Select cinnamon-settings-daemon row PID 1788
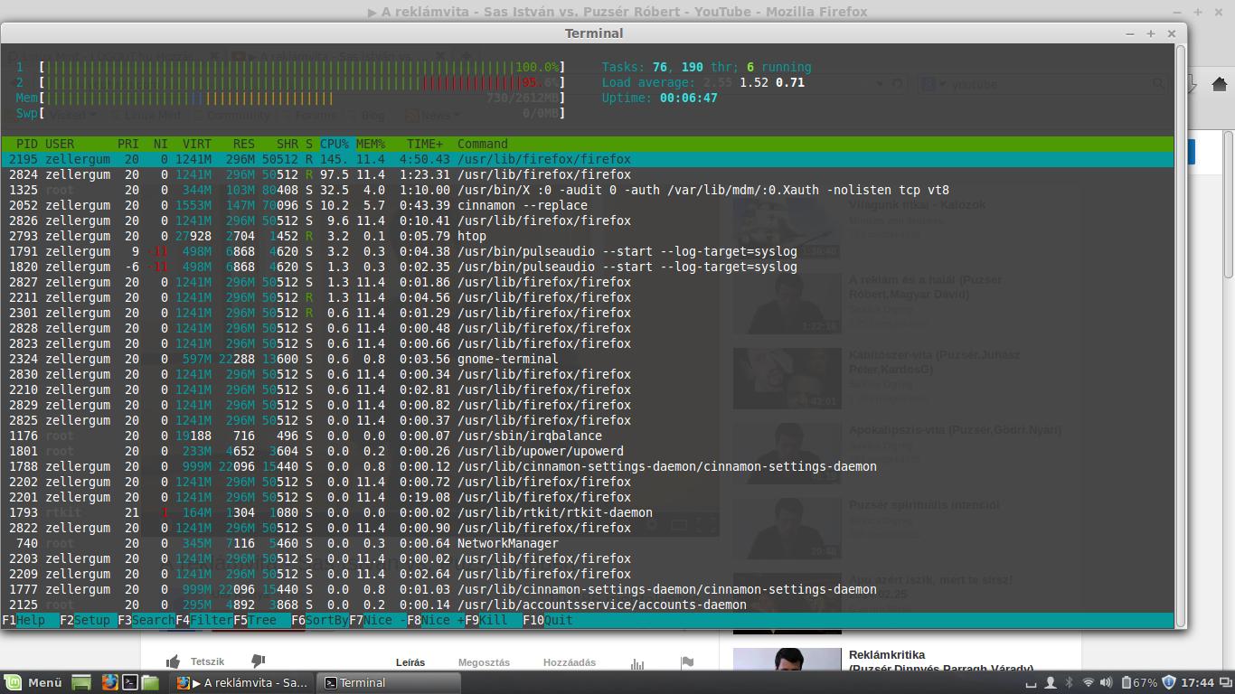1235x694 pixels. click(588, 466)
